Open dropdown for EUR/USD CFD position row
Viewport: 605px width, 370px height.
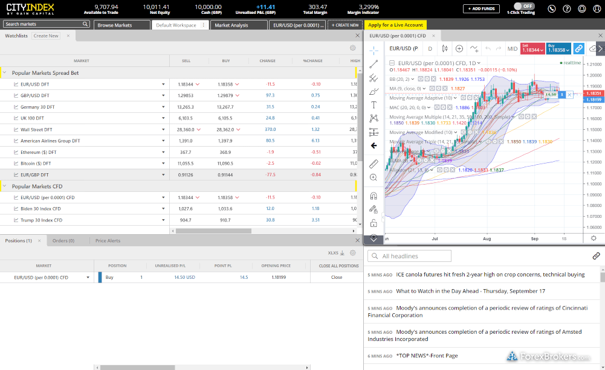88,278
